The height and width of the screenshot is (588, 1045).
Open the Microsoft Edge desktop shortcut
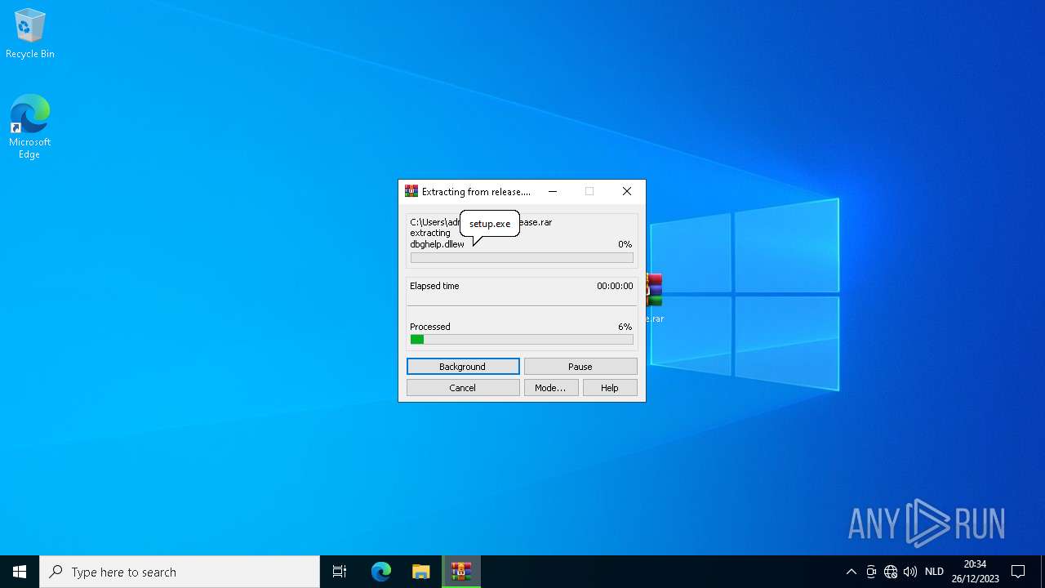[30, 127]
